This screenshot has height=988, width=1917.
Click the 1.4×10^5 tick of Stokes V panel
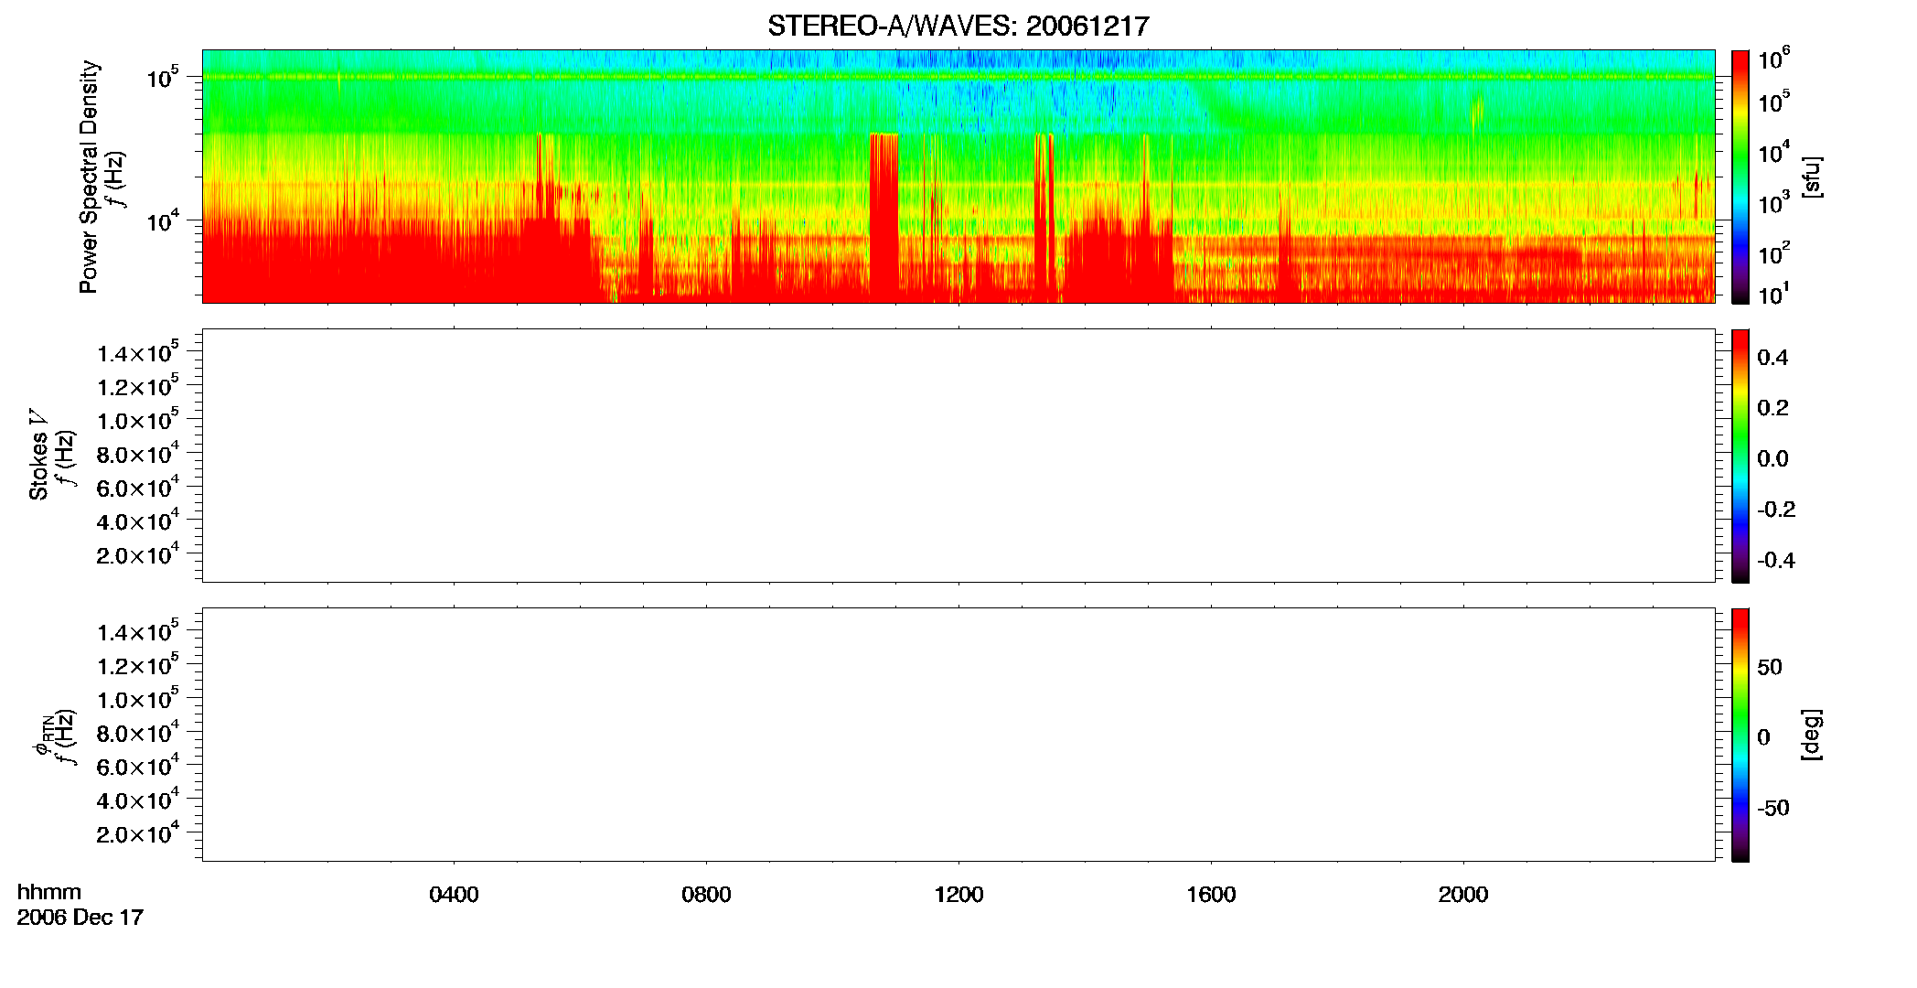click(138, 351)
